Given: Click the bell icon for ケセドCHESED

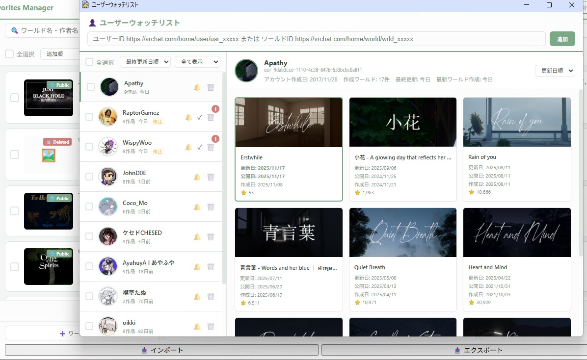Looking at the screenshot, I should point(197,237).
